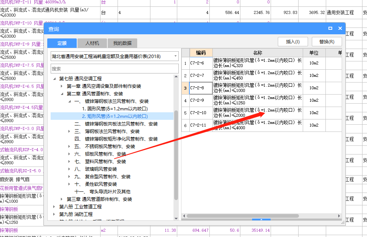Click the ≤450 duct name cell
Screen dimensions: 367x237
(258, 76)
